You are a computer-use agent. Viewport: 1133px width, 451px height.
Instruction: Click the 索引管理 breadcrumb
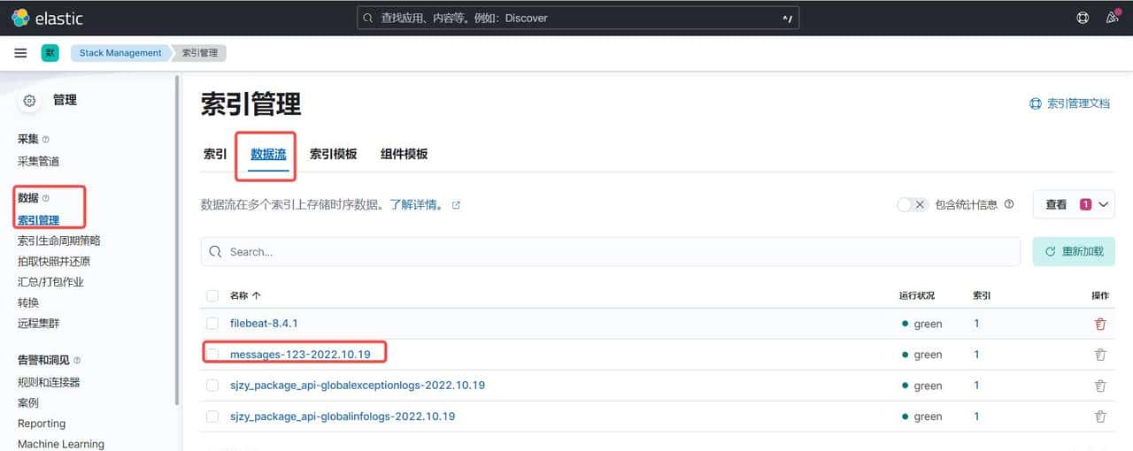point(201,53)
